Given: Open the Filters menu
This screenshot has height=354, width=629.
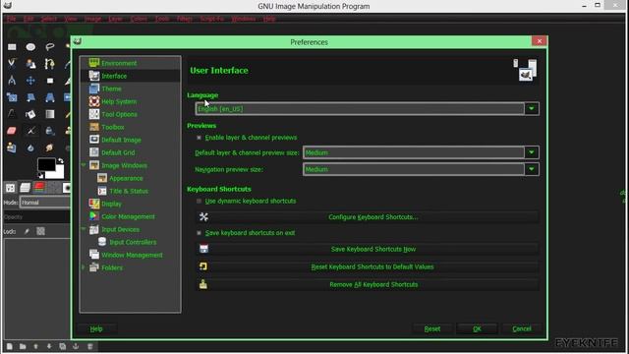Looking at the screenshot, I should click(184, 19).
